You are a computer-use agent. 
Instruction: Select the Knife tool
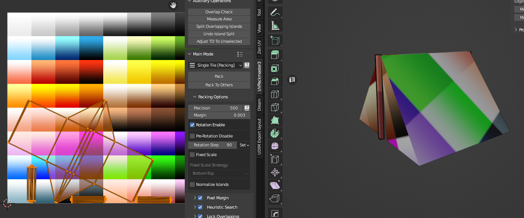[275, 107]
